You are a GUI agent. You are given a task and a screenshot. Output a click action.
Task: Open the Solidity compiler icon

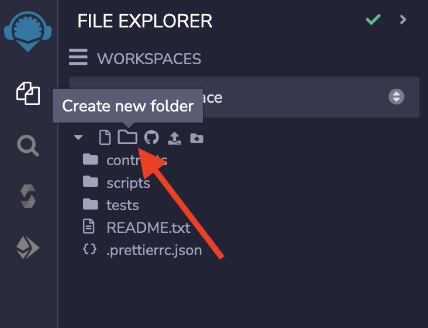28,196
